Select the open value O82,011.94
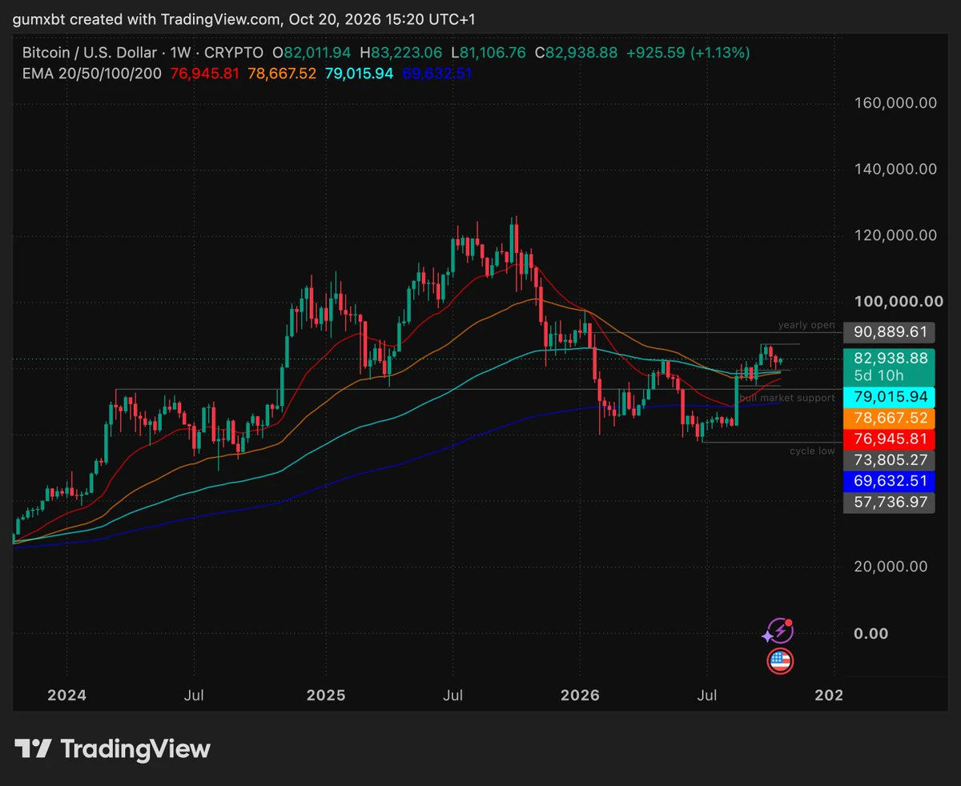Screen dimensions: 961x786 [312, 53]
